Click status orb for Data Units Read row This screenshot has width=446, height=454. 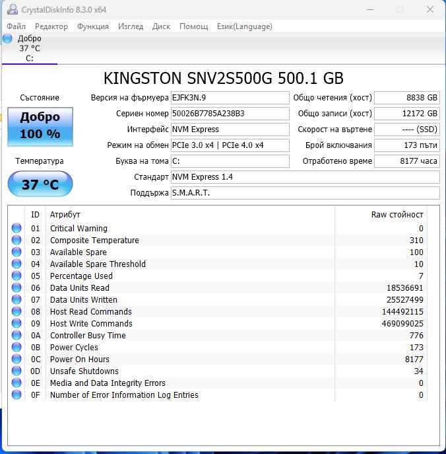[x=16, y=287]
